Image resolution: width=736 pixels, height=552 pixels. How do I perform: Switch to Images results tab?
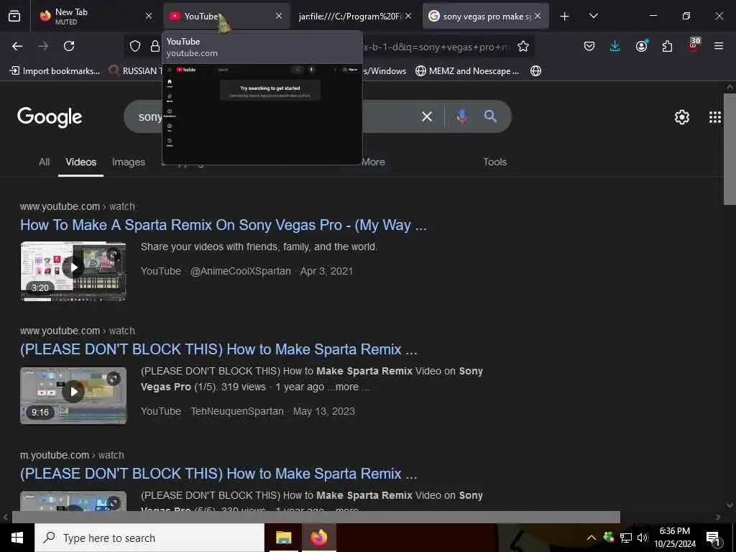point(129,162)
